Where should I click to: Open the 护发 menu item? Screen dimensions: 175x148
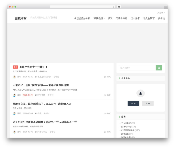click(110, 18)
